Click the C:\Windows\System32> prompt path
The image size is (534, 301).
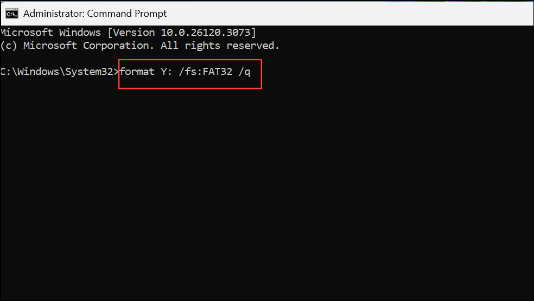click(60, 72)
